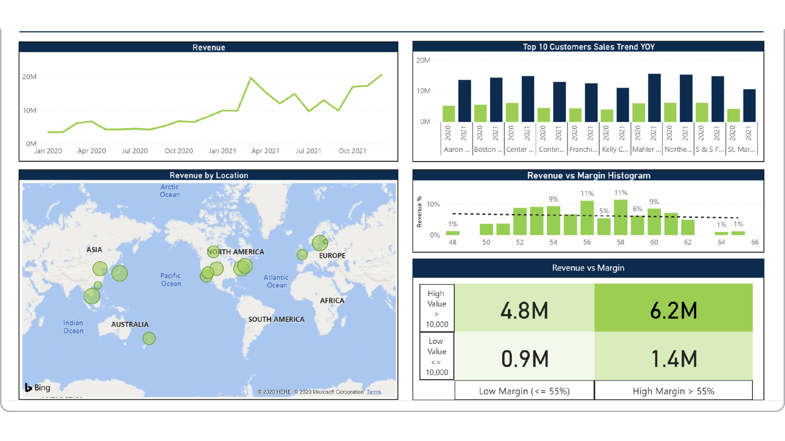The height and width of the screenshot is (441, 785).
Task: Select the Northe... customer label
Action: pos(678,149)
